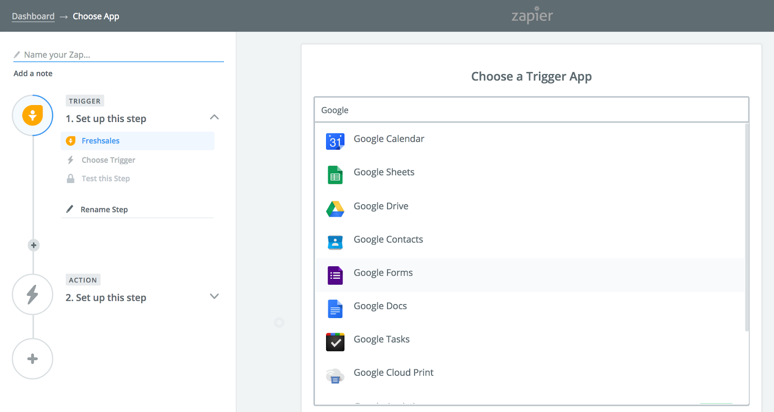
Task: Click the Google Sheets app icon
Action: point(335,175)
